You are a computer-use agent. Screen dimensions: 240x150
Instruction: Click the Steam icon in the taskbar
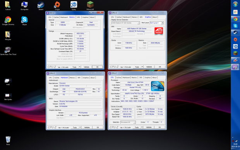click(235, 33)
